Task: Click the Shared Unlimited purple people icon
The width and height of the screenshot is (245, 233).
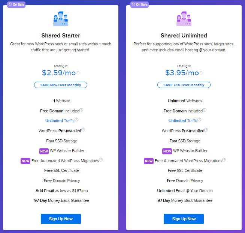Action: pos(184,19)
